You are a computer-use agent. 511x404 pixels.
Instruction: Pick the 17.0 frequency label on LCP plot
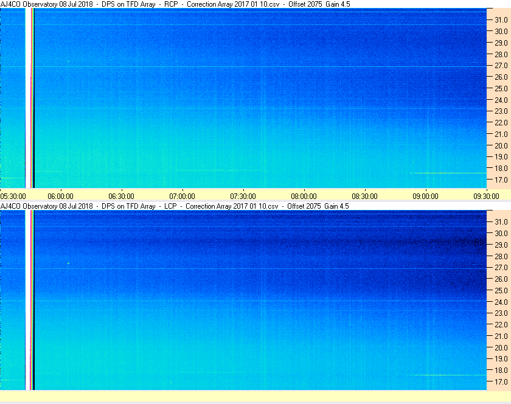pyautogui.click(x=501, y=381)
